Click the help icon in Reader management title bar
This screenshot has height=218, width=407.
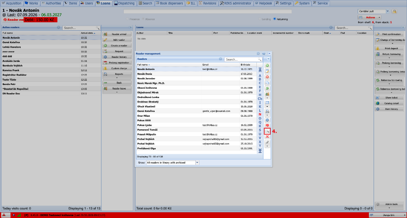tap(258, 53)
